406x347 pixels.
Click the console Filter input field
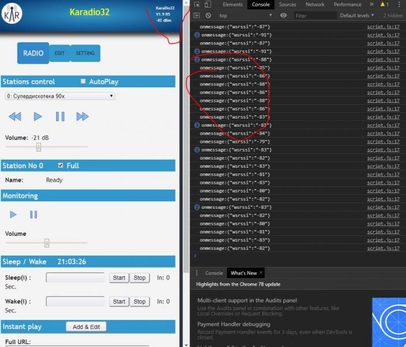click(x=315, y=16)
